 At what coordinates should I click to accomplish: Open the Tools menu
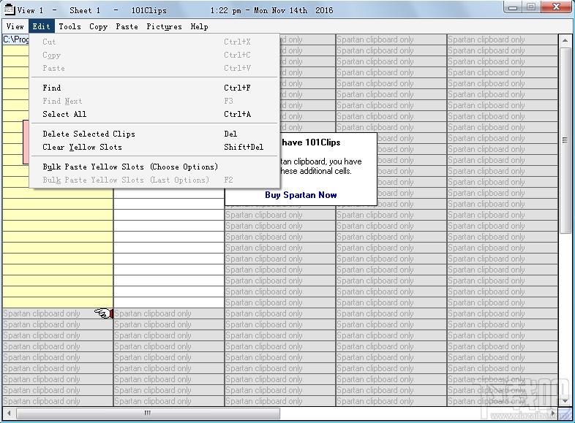69,26
